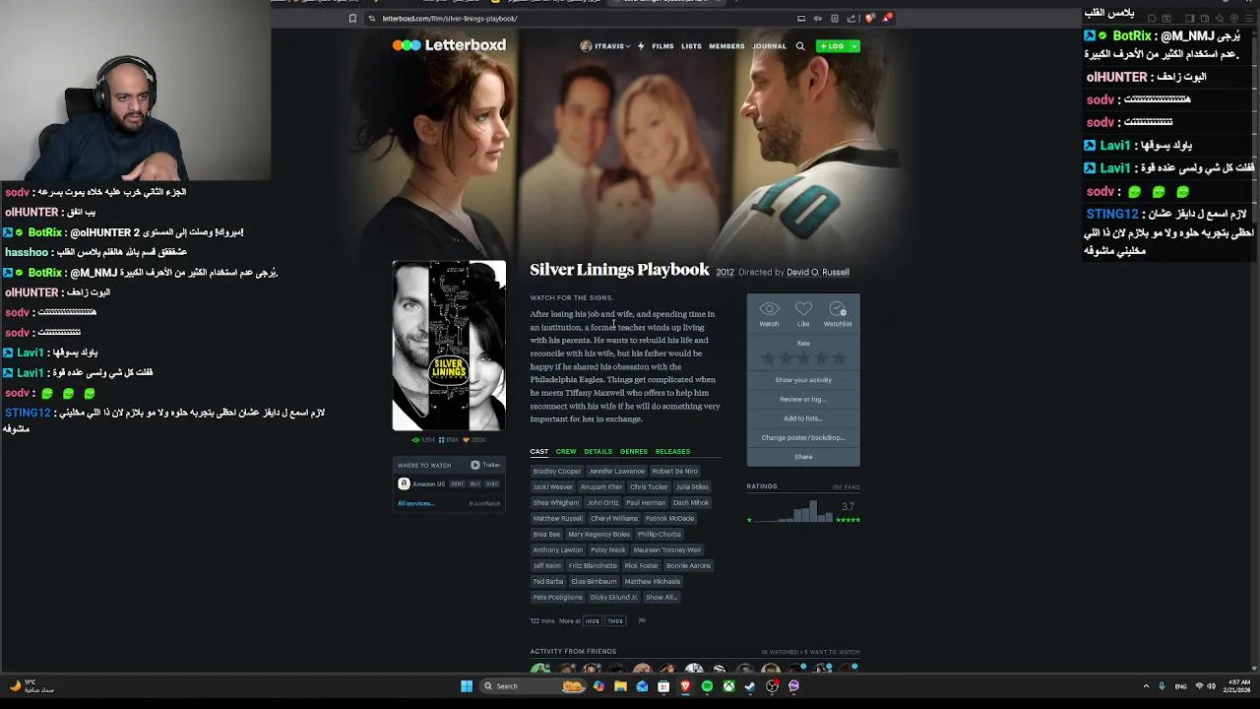Open Steam from taskbar
The height and width of the screenshot is (709, 1260).
point(750,686)
